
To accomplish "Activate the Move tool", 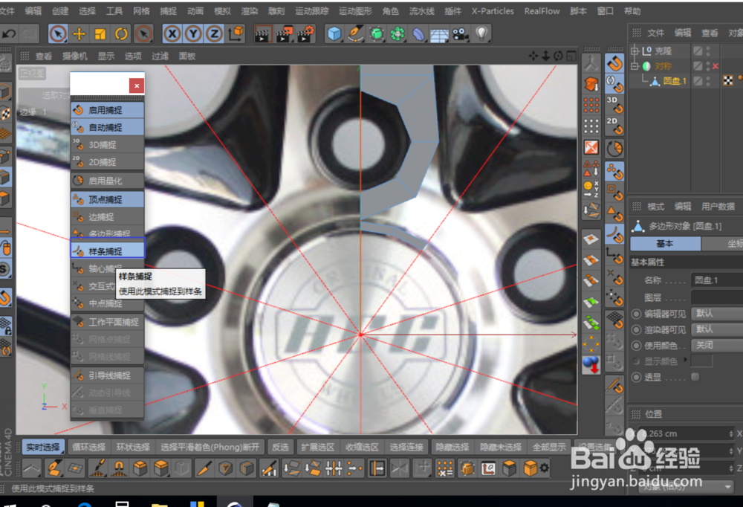I will pos(80,33).
